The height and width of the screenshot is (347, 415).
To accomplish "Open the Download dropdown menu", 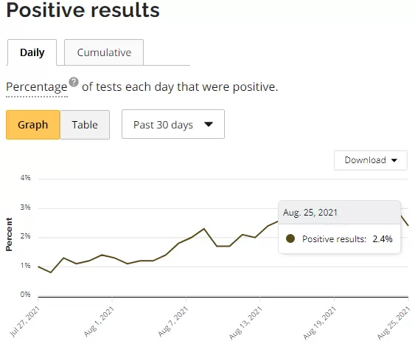I will pyautogui.click(x=370, y=160).
